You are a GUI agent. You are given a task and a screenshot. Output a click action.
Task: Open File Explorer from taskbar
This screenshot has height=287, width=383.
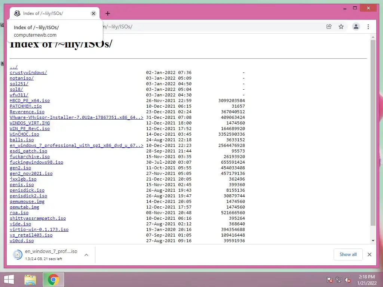[30, 280]
